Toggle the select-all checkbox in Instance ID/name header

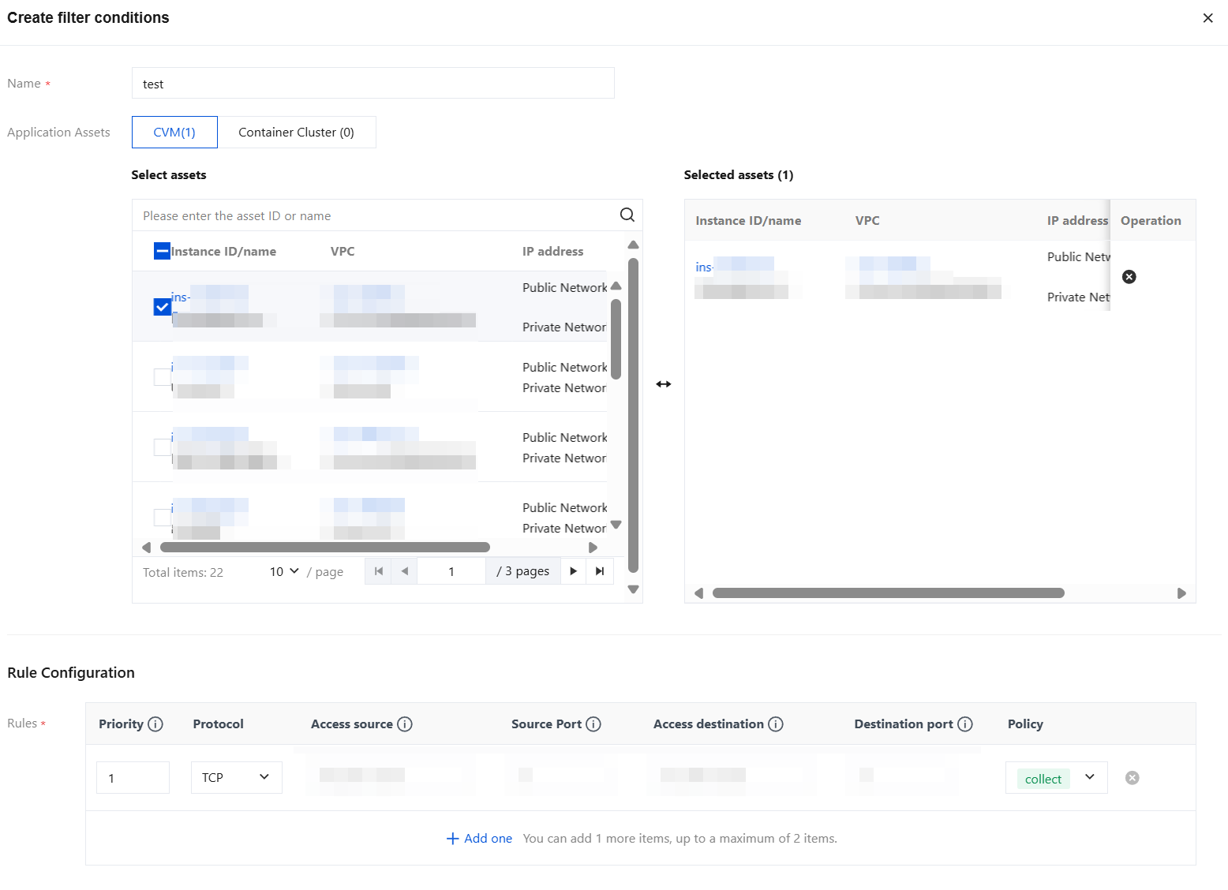coord(162,252)
